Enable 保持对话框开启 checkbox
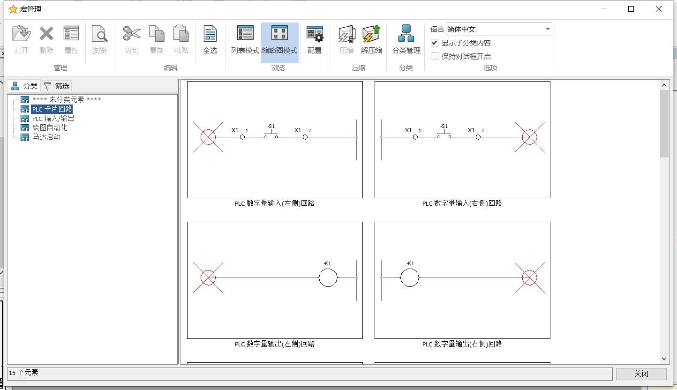The image size is (677, 390). (435, 57)
